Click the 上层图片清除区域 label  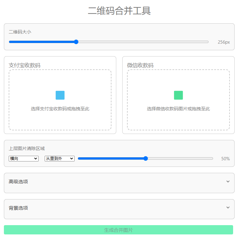pos(27,149)
